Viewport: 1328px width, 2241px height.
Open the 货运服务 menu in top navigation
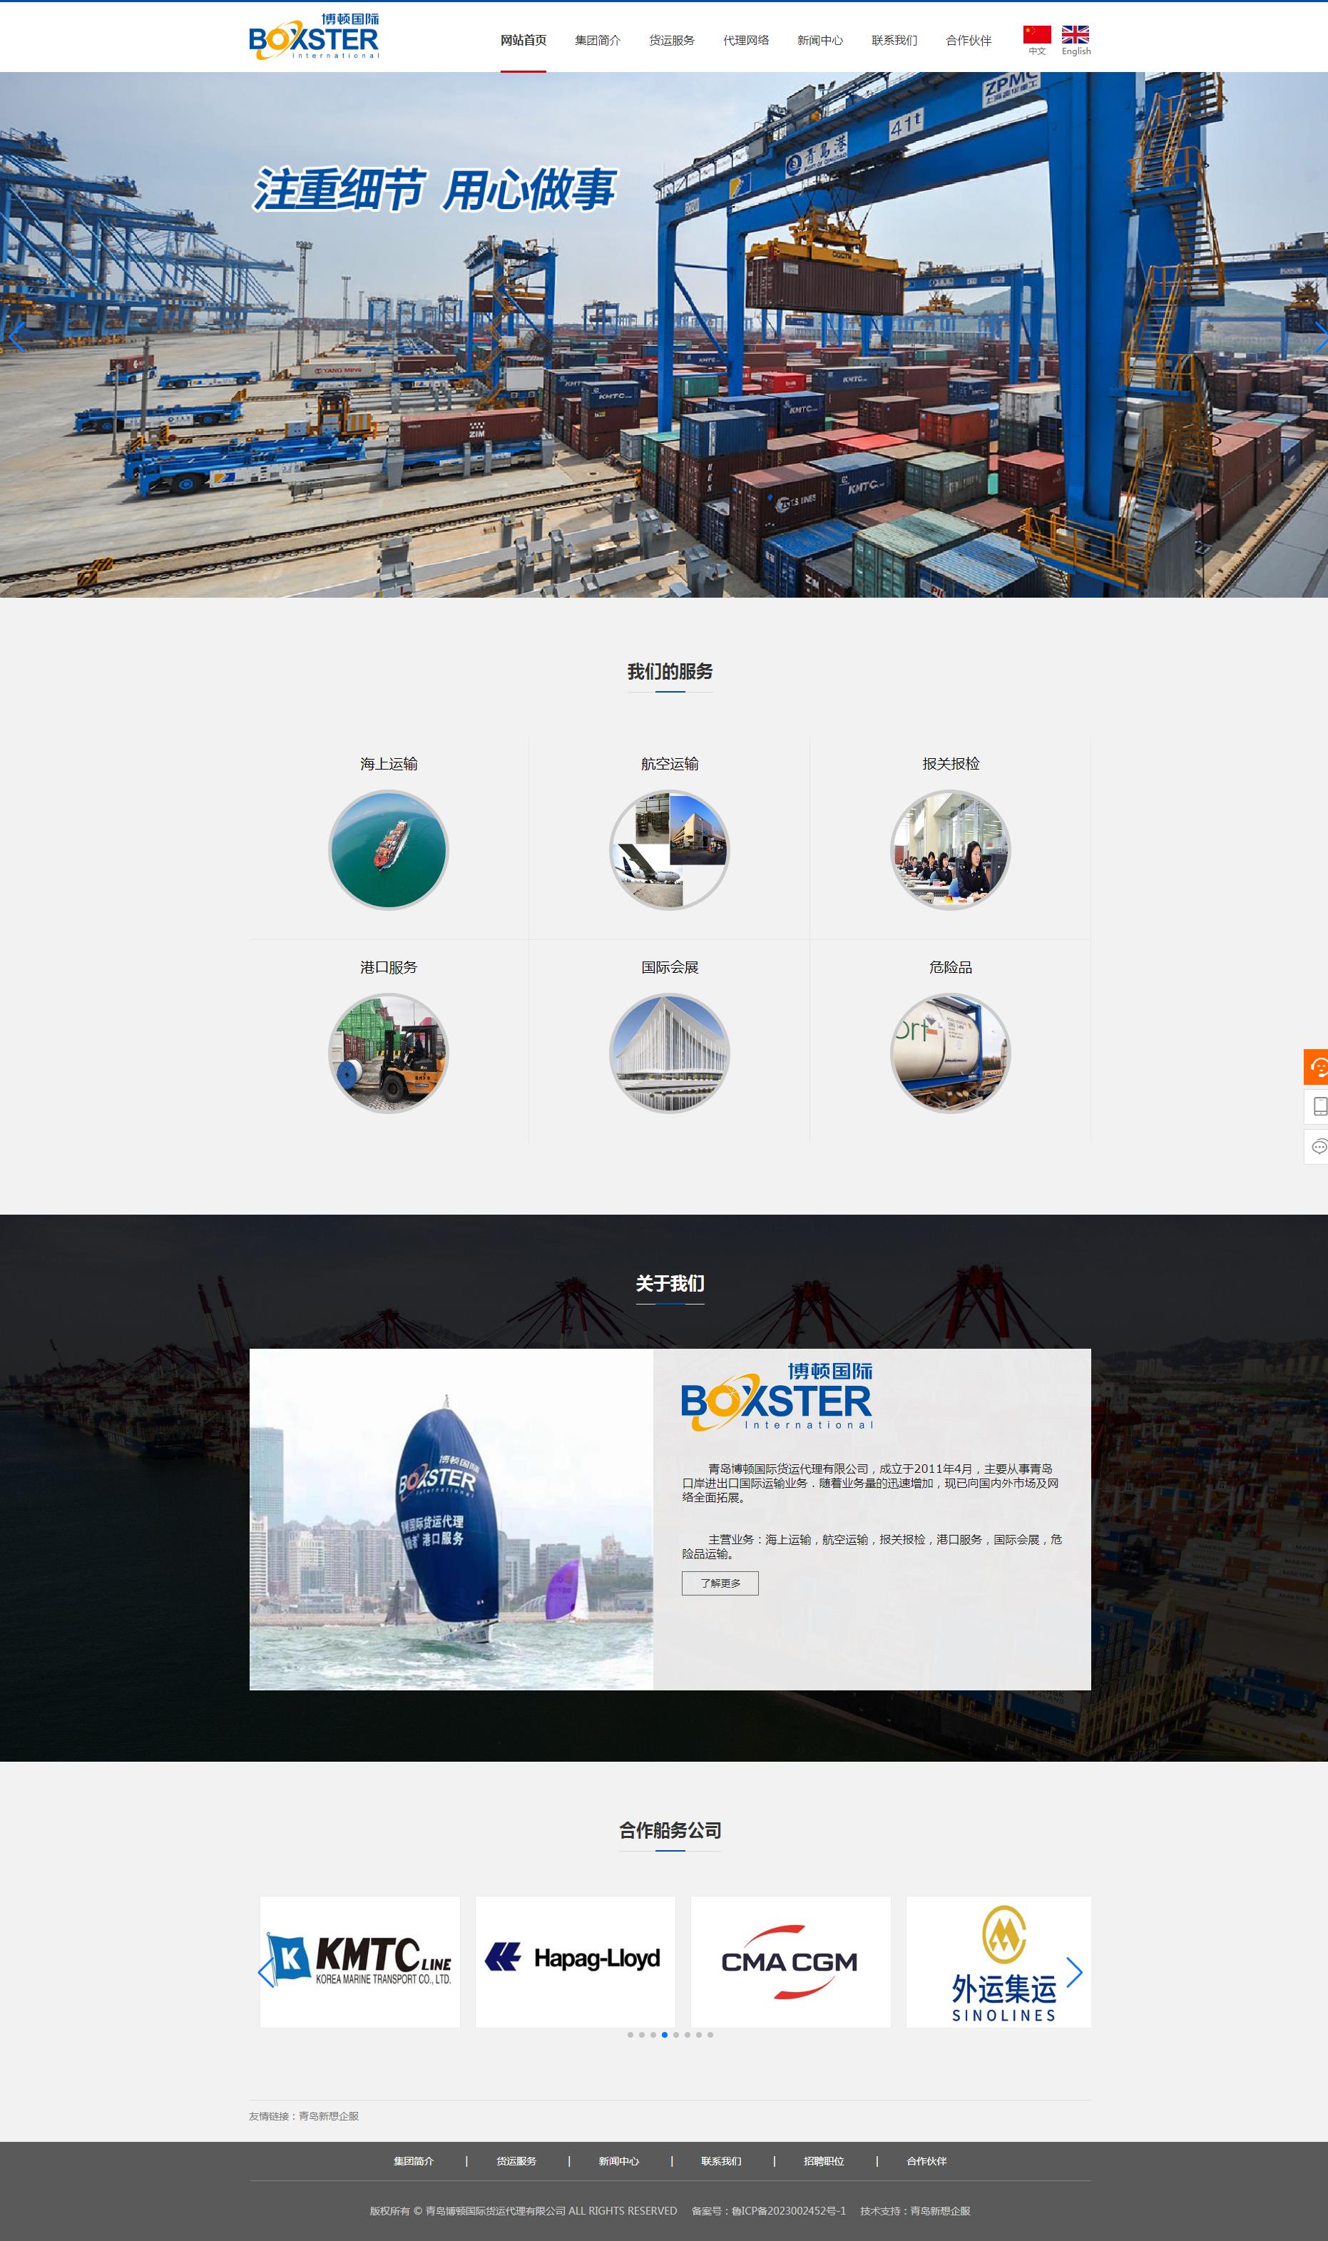[671, 40]
